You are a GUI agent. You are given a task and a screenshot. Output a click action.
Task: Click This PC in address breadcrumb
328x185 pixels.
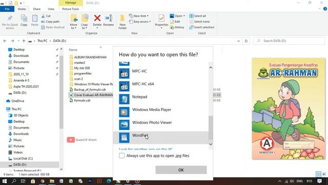point(42,41)
